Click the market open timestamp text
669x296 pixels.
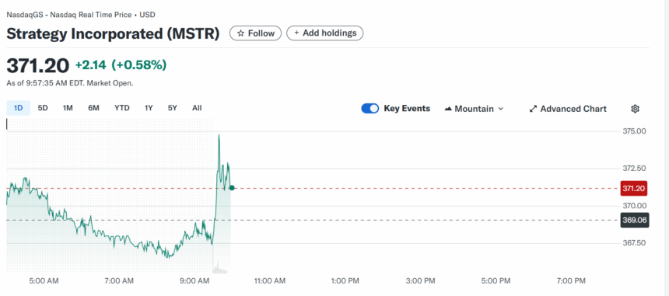click(x=69, y=83)
